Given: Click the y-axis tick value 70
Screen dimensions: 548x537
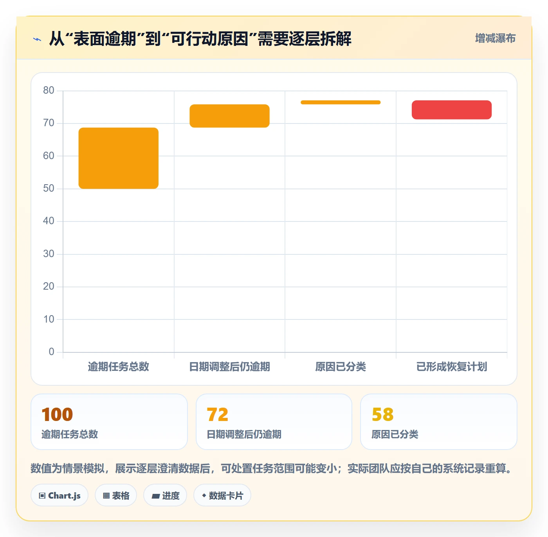Looking at the screenshot, I should pos(49,123).
